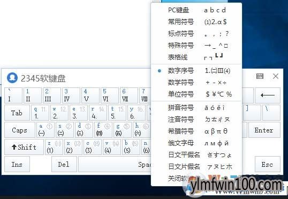
Task: Click the backslash key
Action: click(271, 113)
